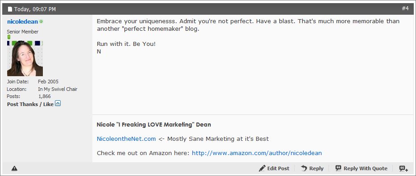Open the nicoledean username profile menu
Screen dimensions: 416x176
23,22
